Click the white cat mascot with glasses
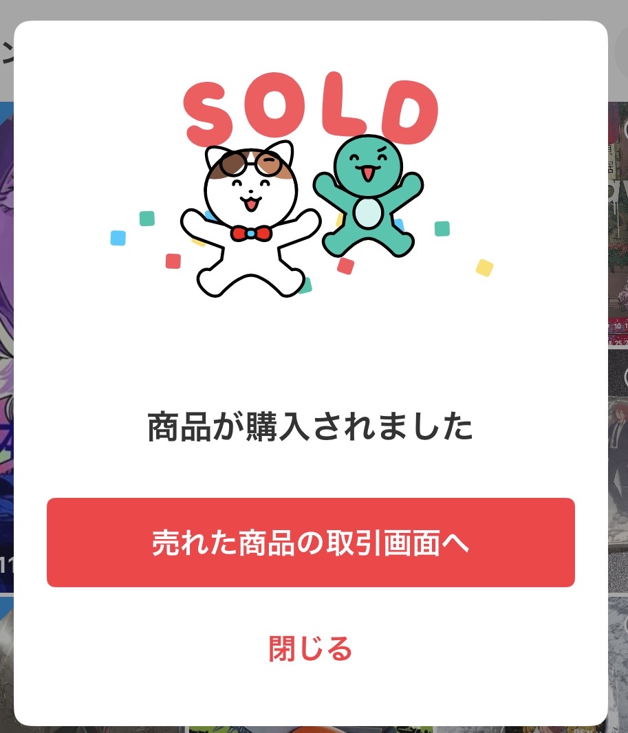Screen dimensions: 628x733 point(251,219)
